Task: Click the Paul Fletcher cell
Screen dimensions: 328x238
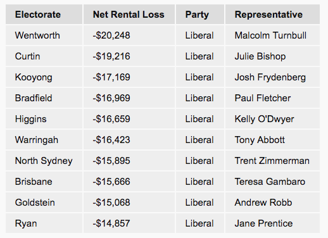Action: click(x=272, y=98)
